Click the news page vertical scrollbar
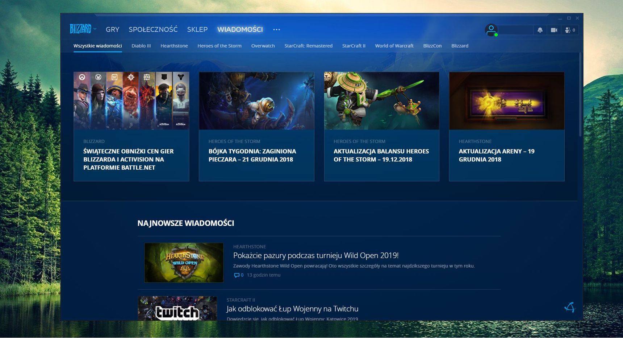 [580, 94]
